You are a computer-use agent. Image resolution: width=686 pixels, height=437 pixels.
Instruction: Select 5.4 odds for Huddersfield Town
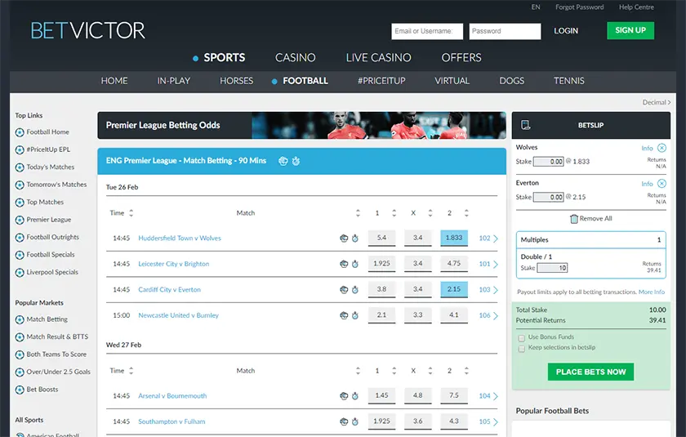point(381,238)
